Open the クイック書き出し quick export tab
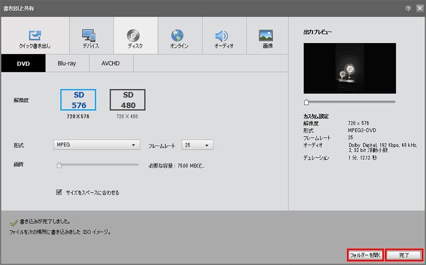426x265 pixels. coord(35,35)
